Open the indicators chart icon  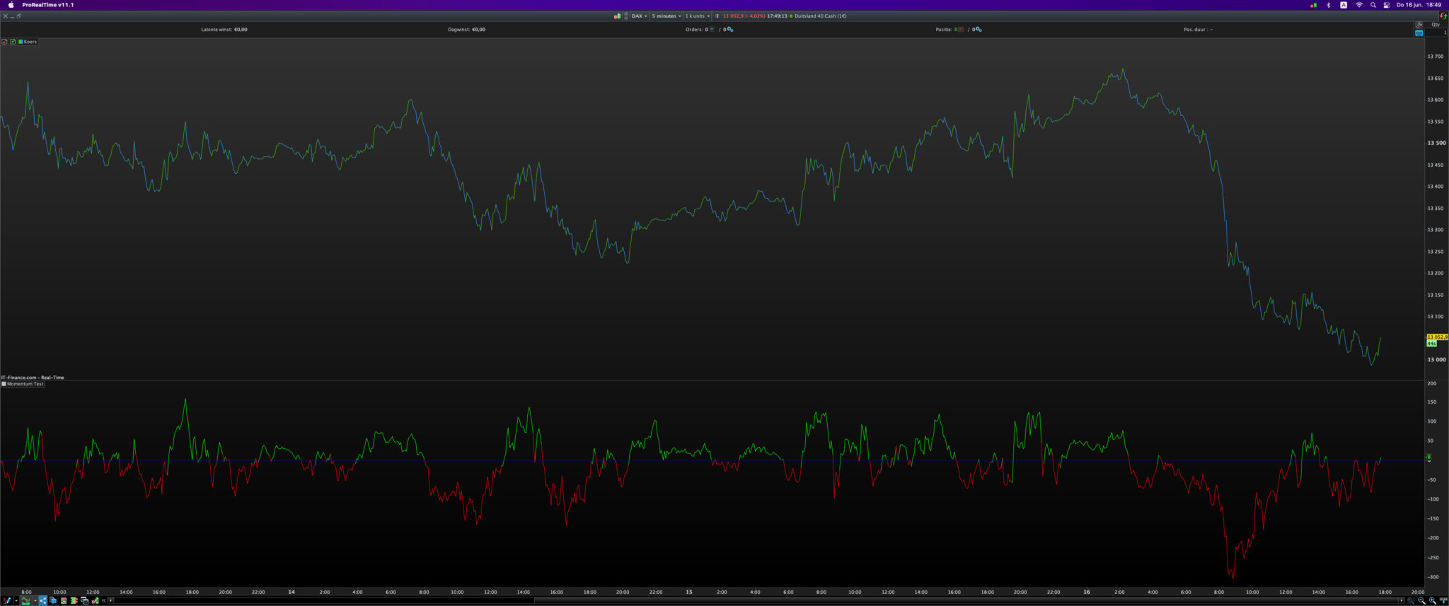(25, 600)
